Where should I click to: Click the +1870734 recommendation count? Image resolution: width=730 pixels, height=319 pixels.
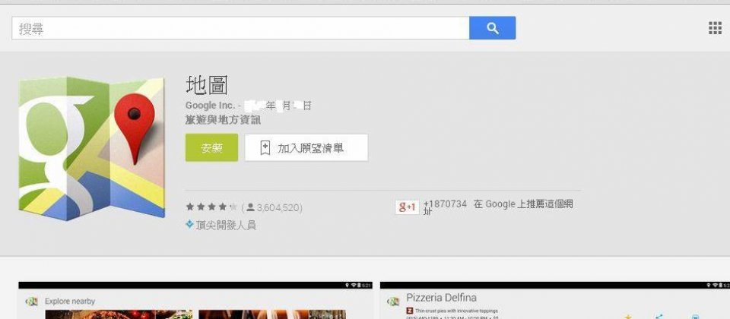(x=445, y=204)
